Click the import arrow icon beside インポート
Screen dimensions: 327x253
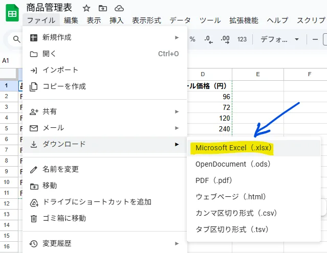[34, 71]
